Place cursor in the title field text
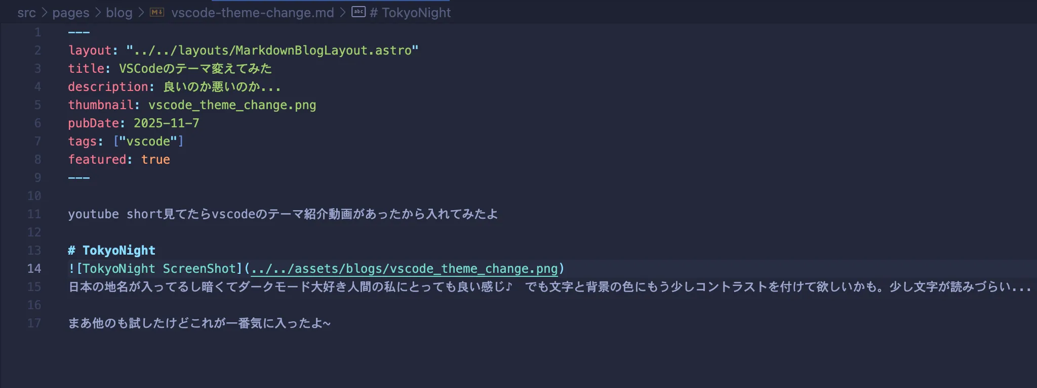 (196, 68)
